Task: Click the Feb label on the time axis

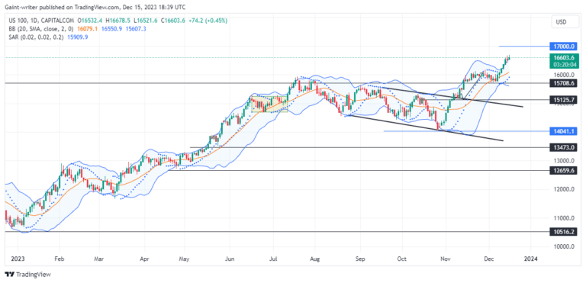Action: [60, 259]
